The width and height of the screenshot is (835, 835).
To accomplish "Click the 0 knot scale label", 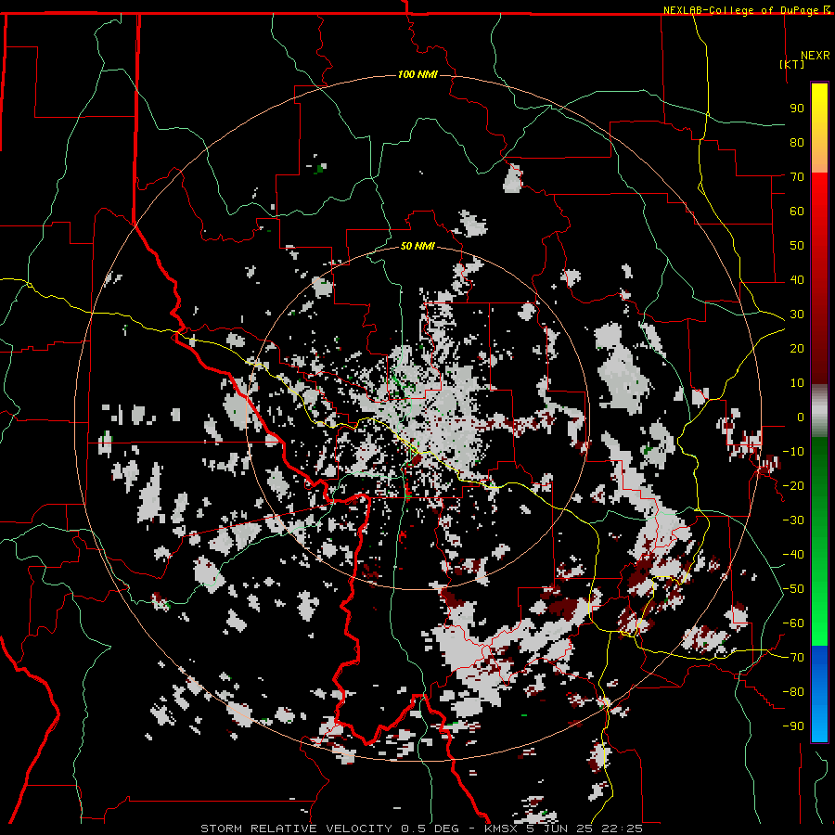I will [801, 417].
